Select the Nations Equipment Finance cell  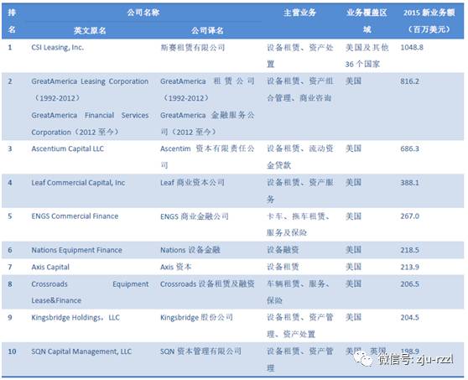click(76, 250)
